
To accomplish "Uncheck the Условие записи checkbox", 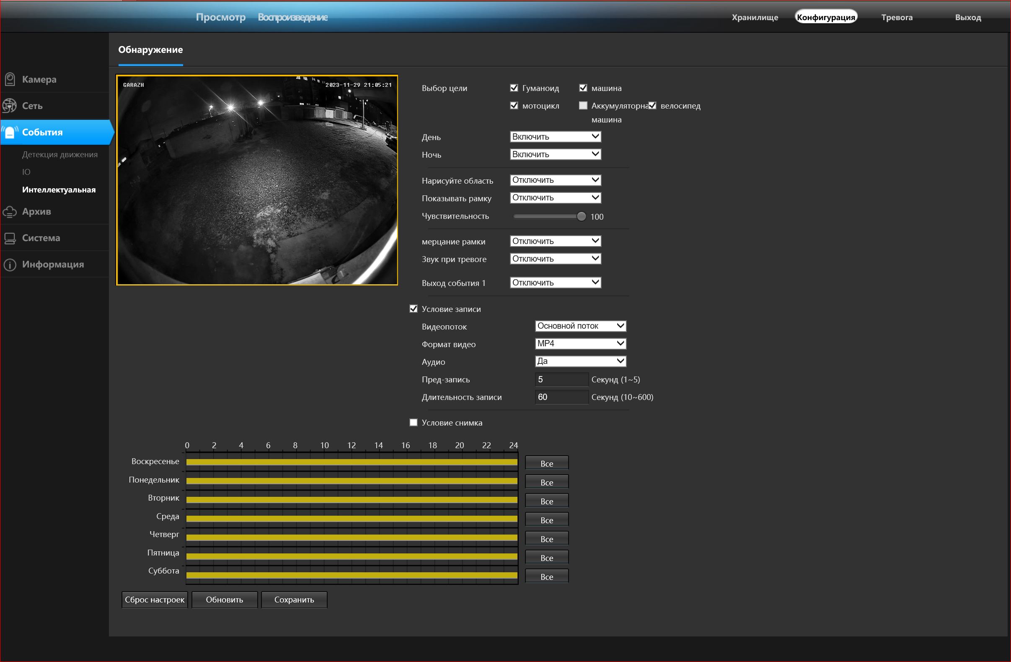I will pos(413,309).
